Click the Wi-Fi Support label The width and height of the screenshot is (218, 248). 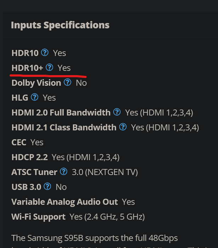pyautogui.click(x=39, y=217)
